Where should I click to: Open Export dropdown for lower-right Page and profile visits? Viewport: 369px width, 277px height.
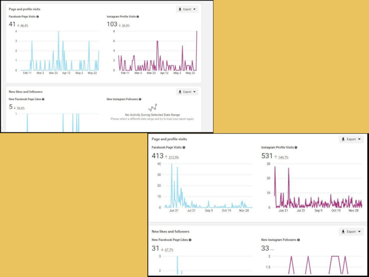[351, 139]
